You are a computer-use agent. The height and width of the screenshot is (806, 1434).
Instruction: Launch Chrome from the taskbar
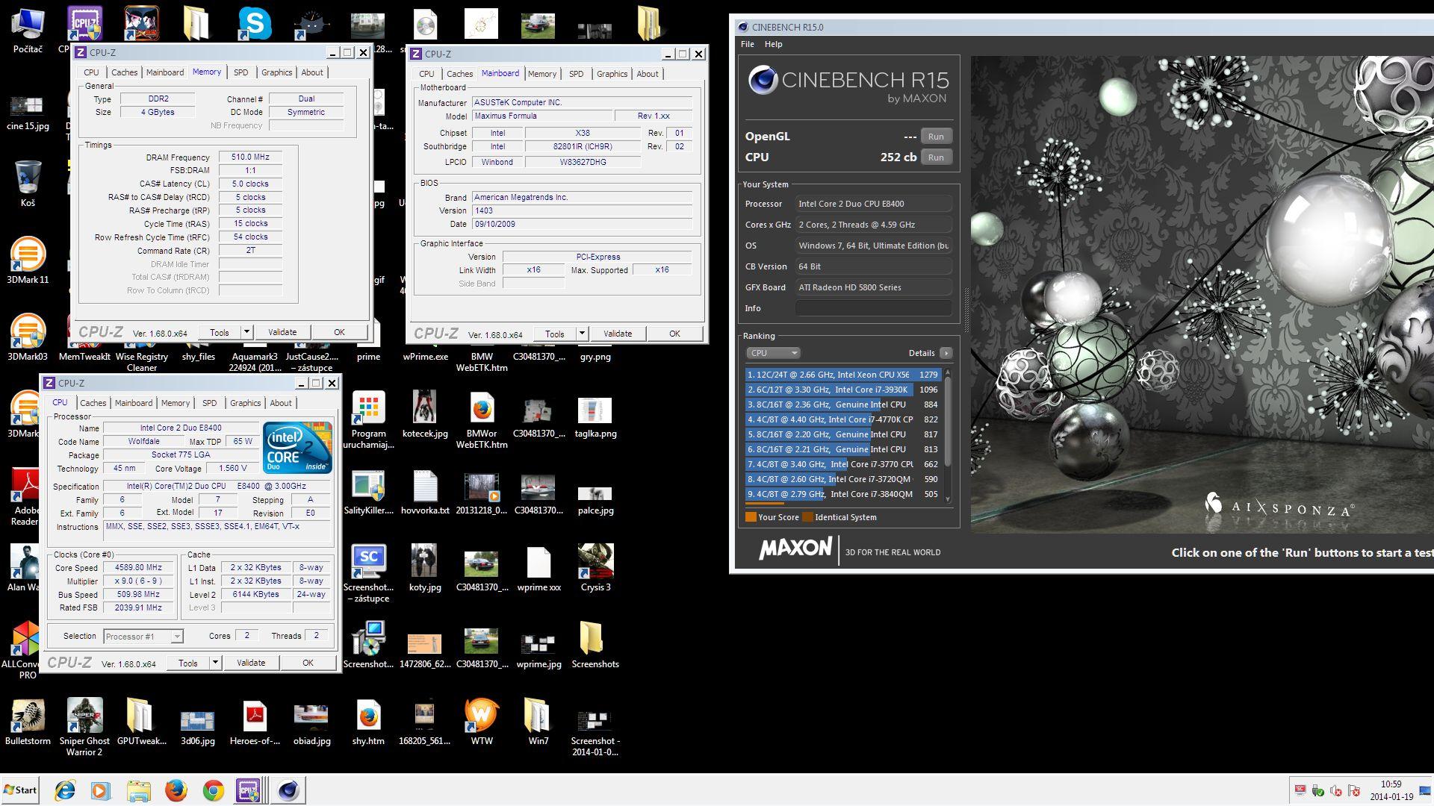pos(214,790)
